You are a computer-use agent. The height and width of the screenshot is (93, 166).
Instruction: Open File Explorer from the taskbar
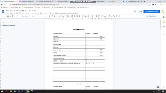tap(11, 91)
